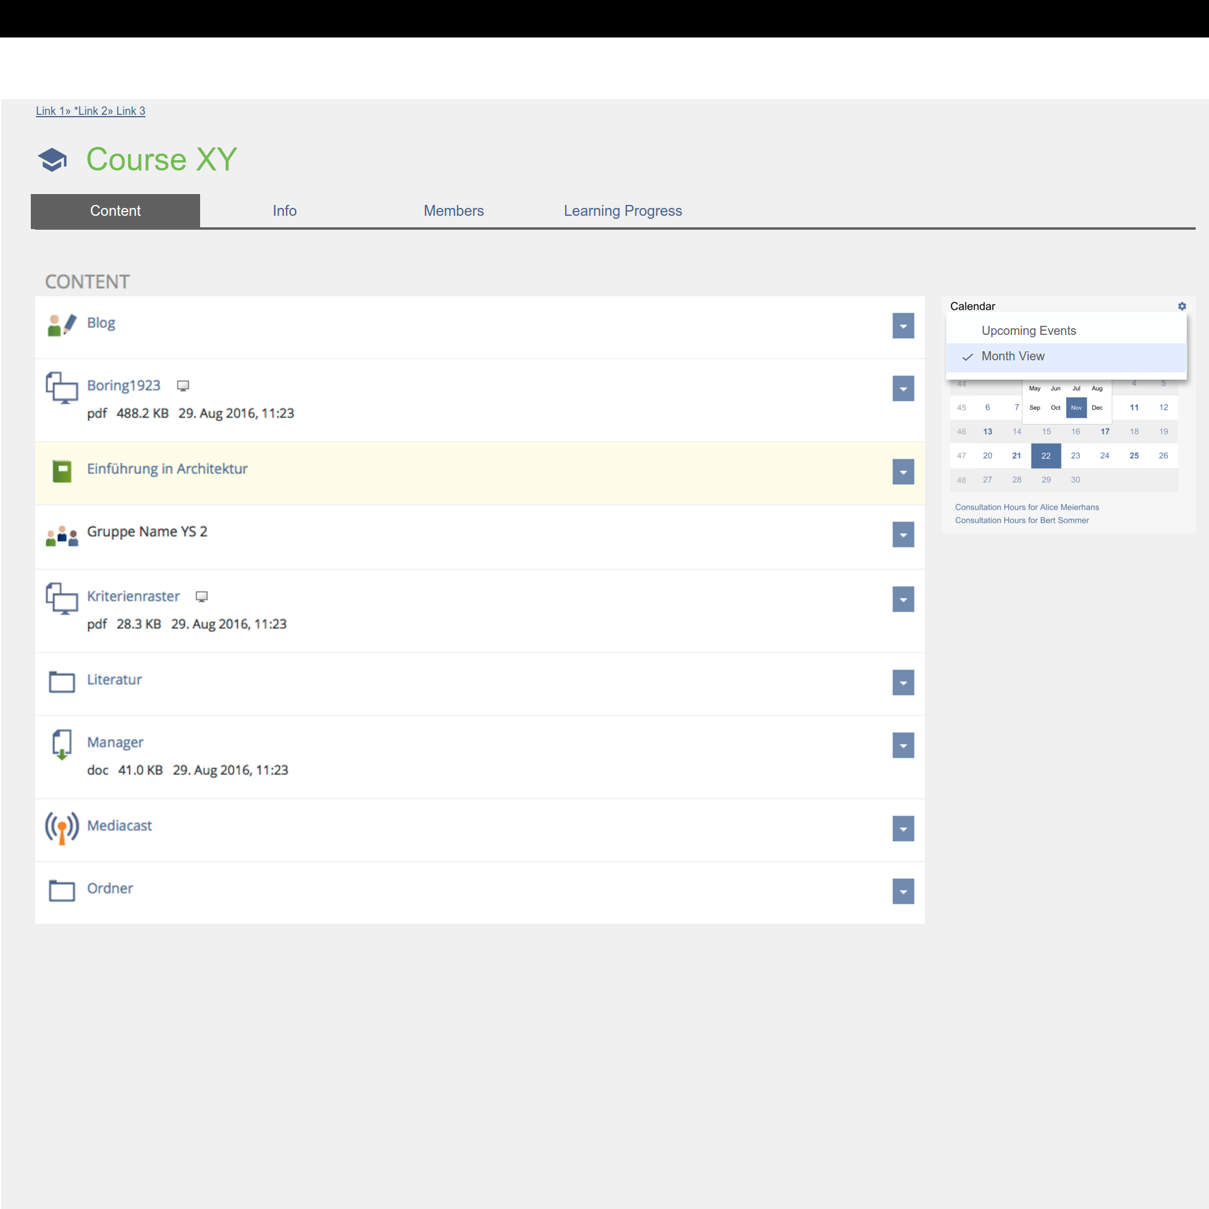Click the Manager file download icon

point(61,744)
